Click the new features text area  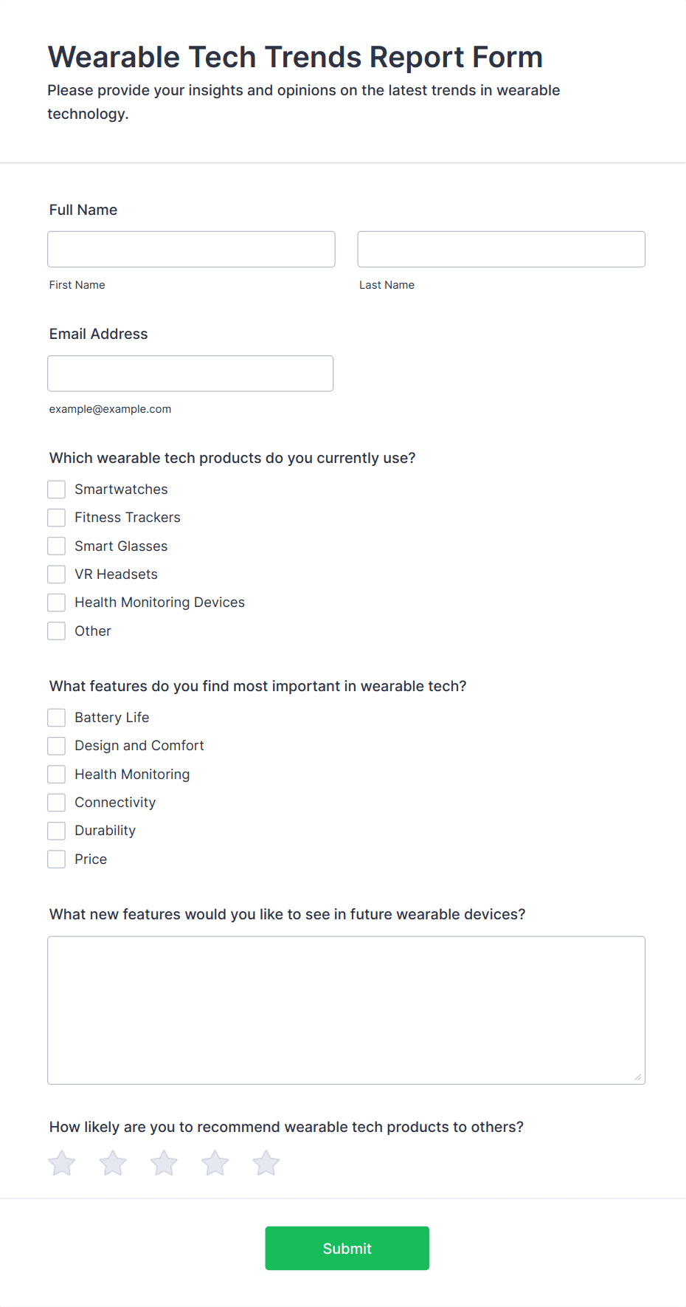347,1010
